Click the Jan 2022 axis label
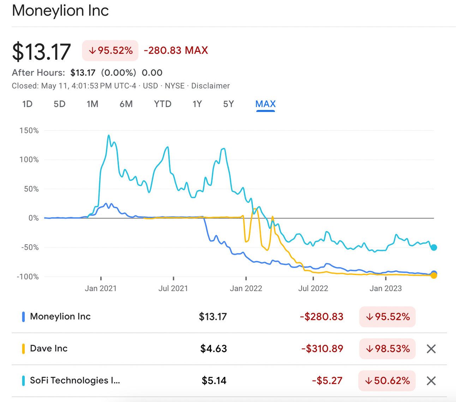This screenshot has height=402, width=456. tap(246, 289)
